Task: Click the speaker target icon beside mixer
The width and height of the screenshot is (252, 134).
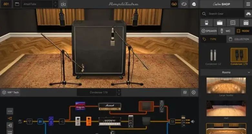Action: pyautogui.click(x=194, y=93)
